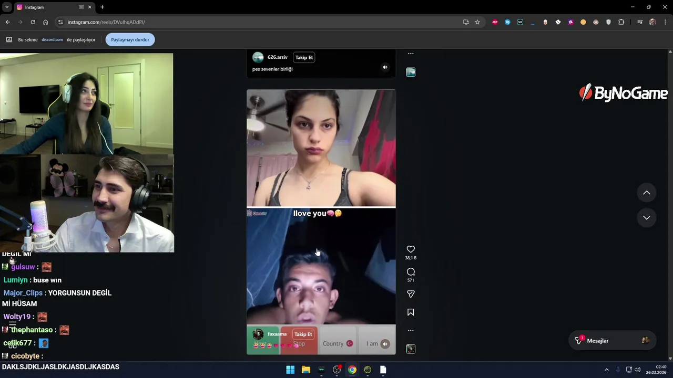The width and height of the screenshot is (673, 378).
Task: Go to next reel with down arrow
Action: [x=647, y=217]
